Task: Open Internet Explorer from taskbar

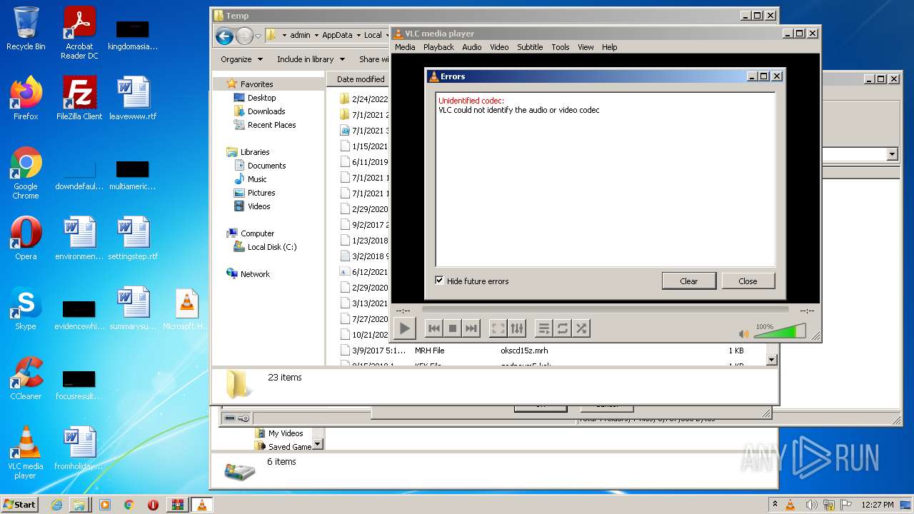Action: (56, 505)
